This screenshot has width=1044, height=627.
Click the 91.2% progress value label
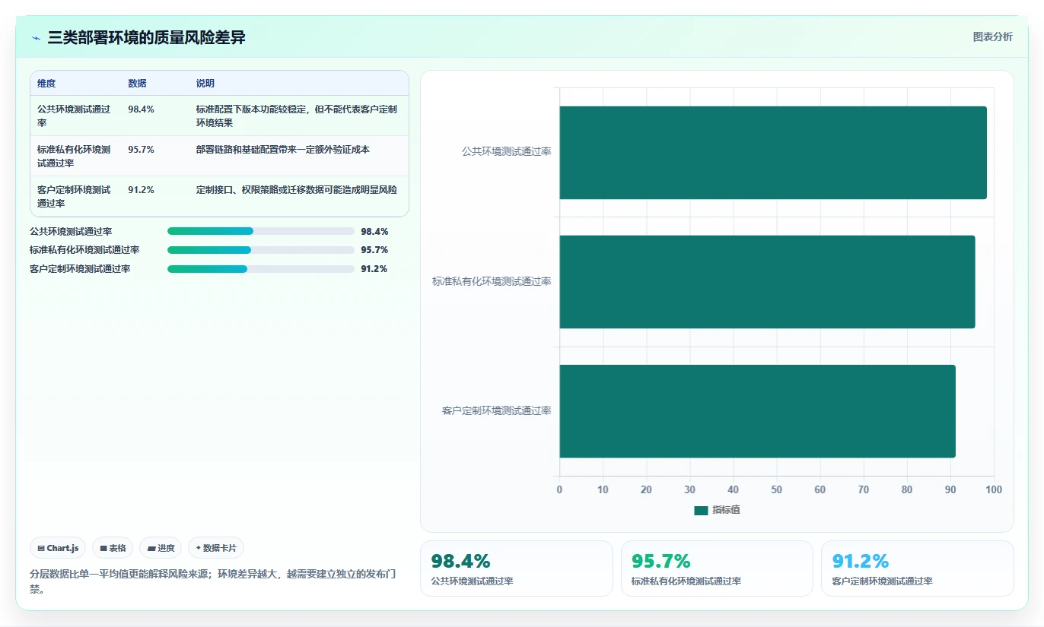[374, 269]
